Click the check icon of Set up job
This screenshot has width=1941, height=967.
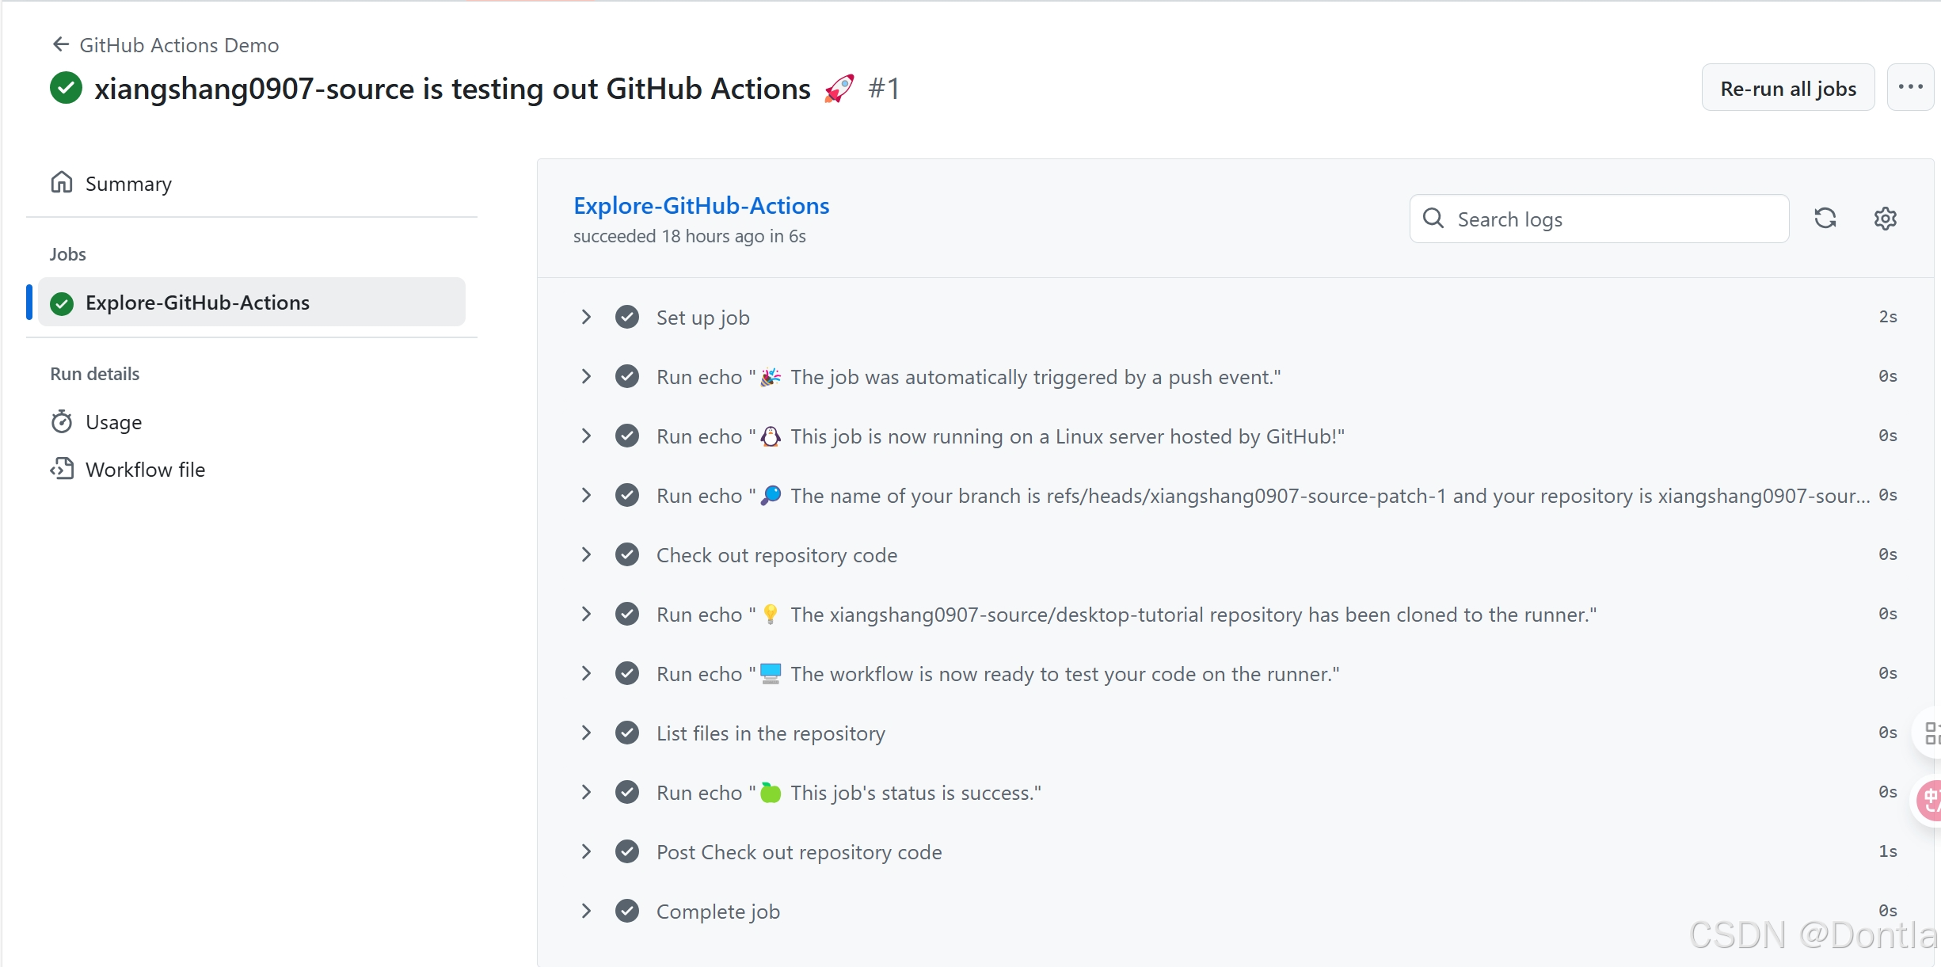tap(627, 317)
